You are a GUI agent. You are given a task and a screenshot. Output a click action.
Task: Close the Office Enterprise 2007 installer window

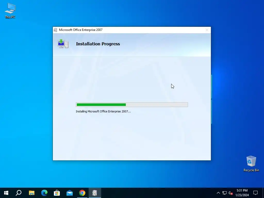(207, 30)
